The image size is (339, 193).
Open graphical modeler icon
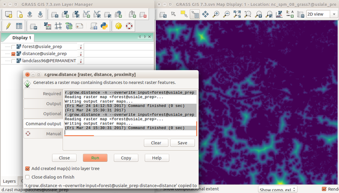click(x=69, y=26)
